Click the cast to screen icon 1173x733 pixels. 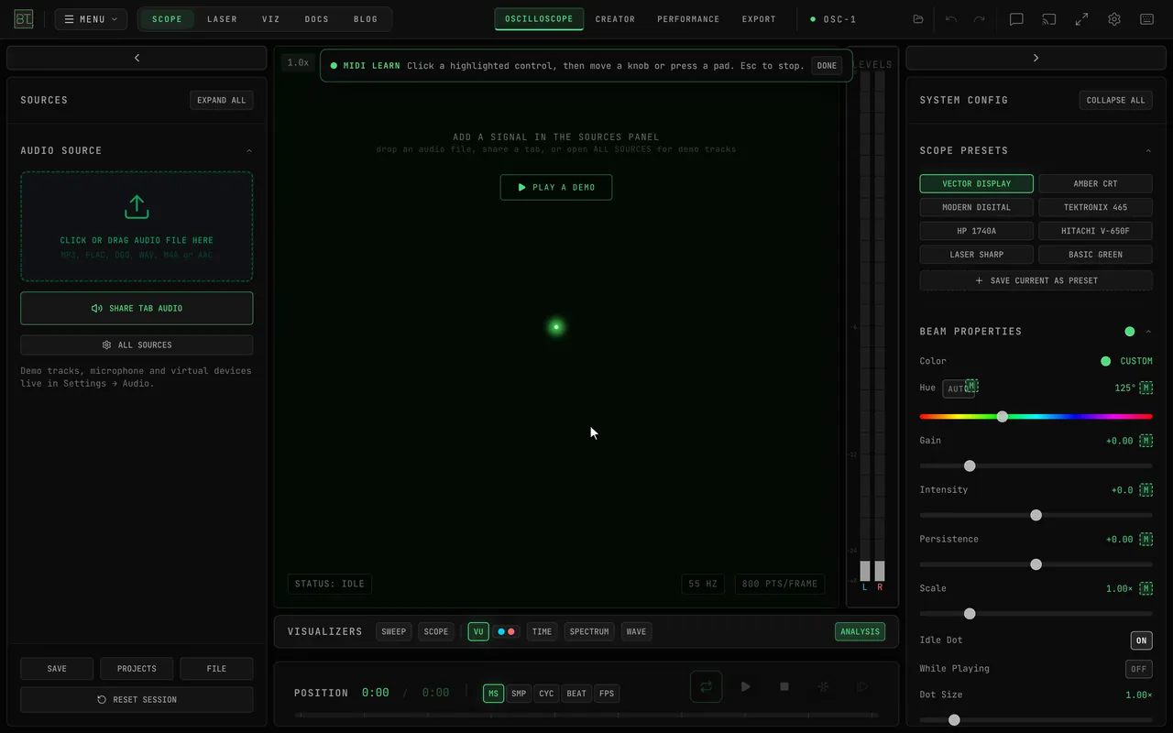pyautogui.click(x=1049, y=19)
